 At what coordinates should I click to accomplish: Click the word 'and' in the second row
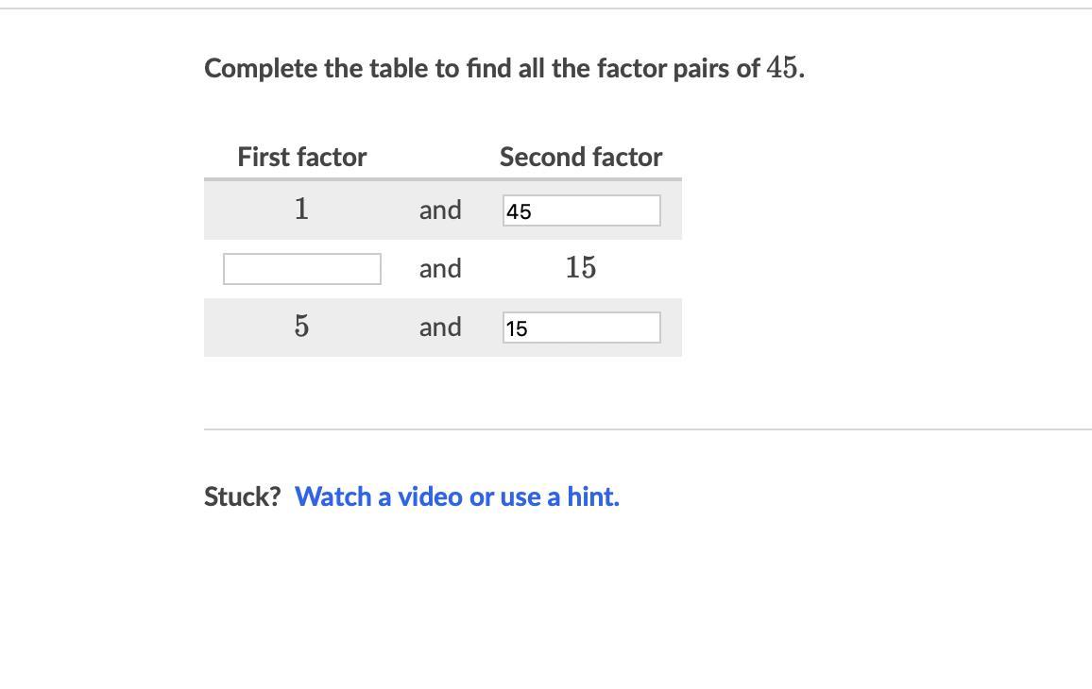(440, 268)
